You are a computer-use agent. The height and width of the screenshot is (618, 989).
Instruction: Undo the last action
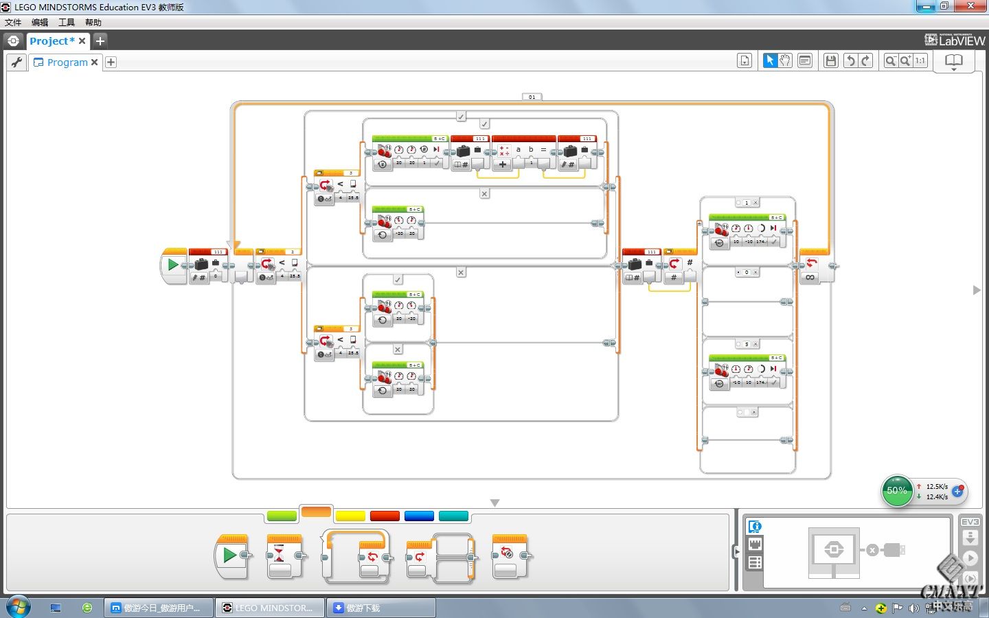click(850, 61)
